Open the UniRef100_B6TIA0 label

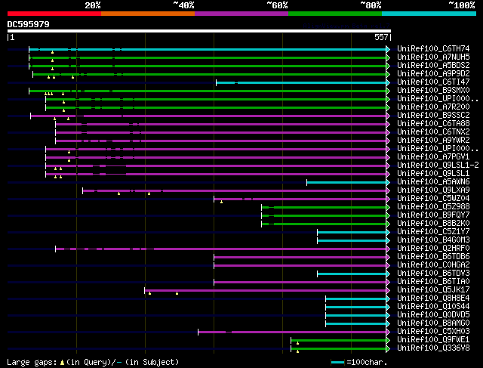click(x=433, y=282)
